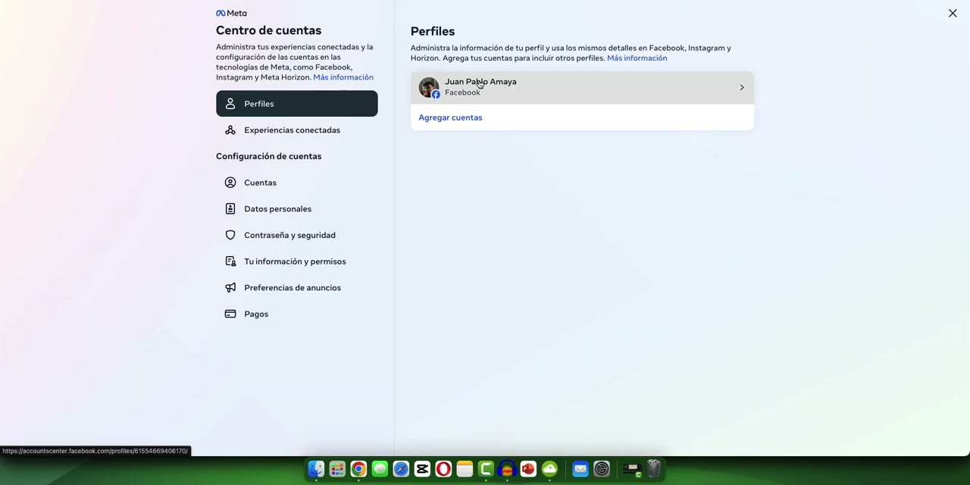This screenshot has height=485, width=970.
Task: Click the Datos personales ID card icon
Action: click(230, 209)
